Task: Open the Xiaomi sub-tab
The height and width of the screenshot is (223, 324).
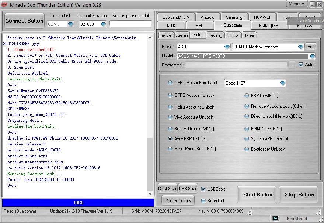Action: 182,35
